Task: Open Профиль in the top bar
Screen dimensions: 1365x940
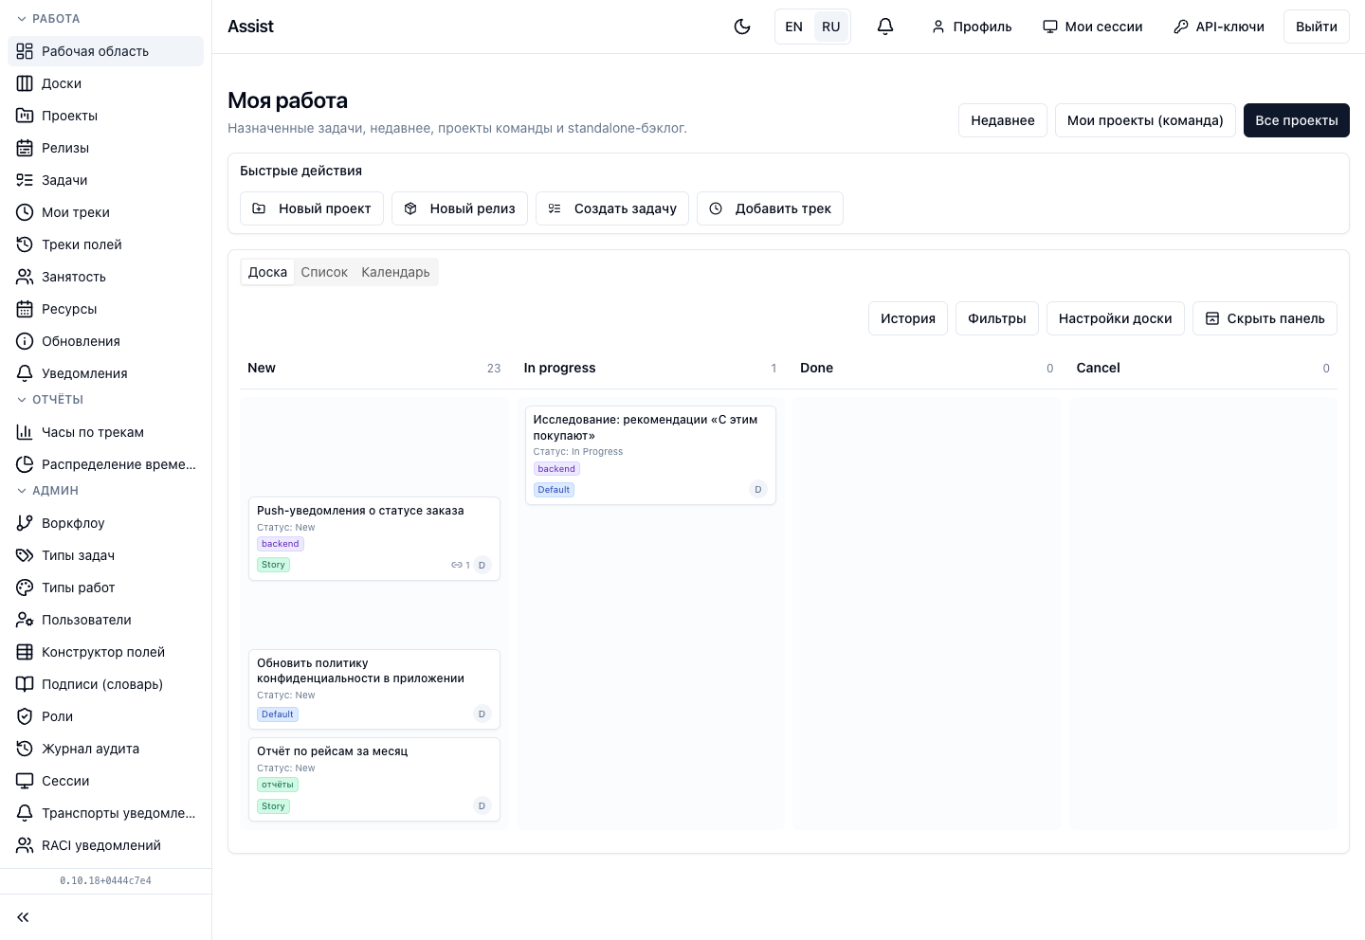Action: 972,27
